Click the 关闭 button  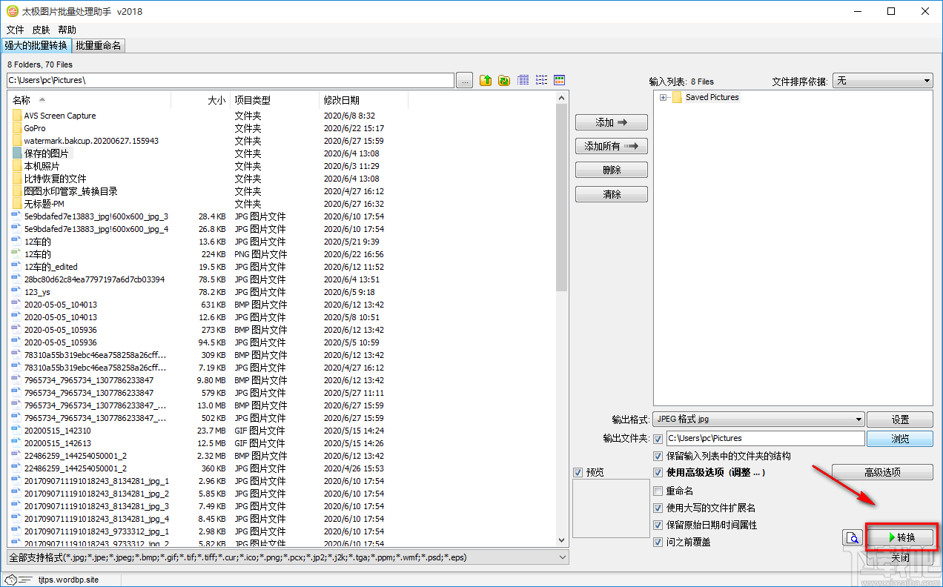tap(900, 557)
